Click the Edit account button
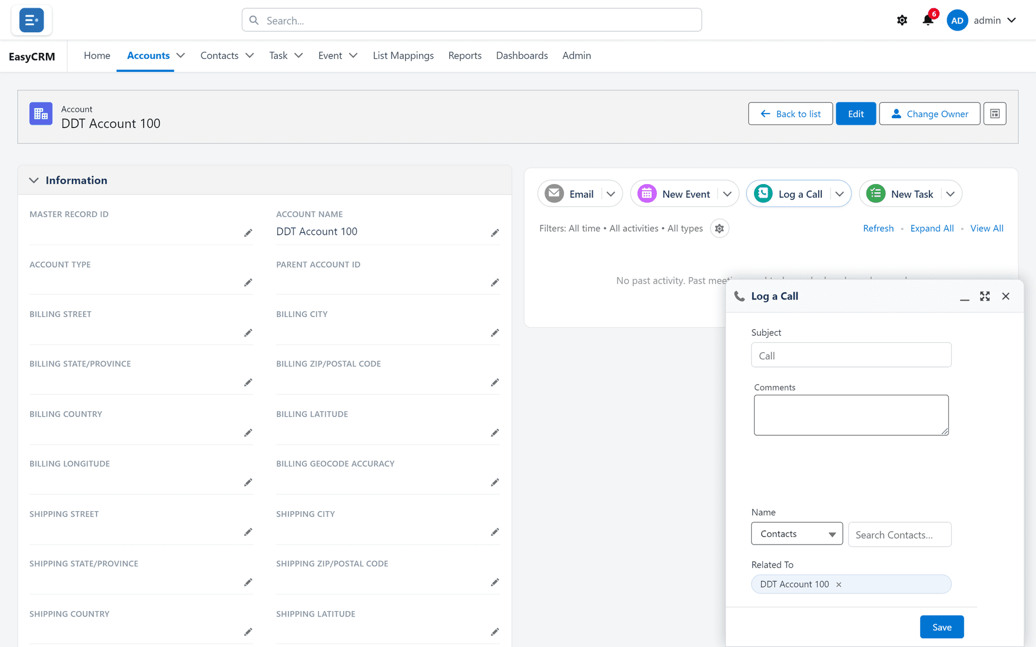The image size is (1036, 647). [856, 114]
